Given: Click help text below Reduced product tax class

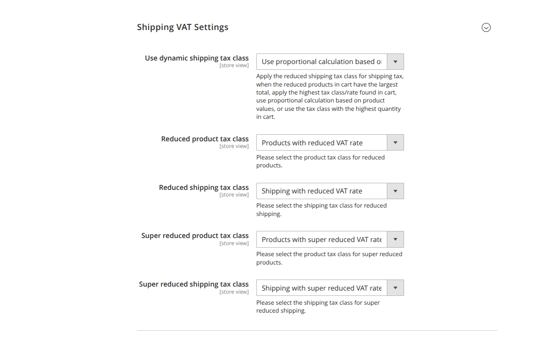Looking at the screenshot, I should coord(320,161).
